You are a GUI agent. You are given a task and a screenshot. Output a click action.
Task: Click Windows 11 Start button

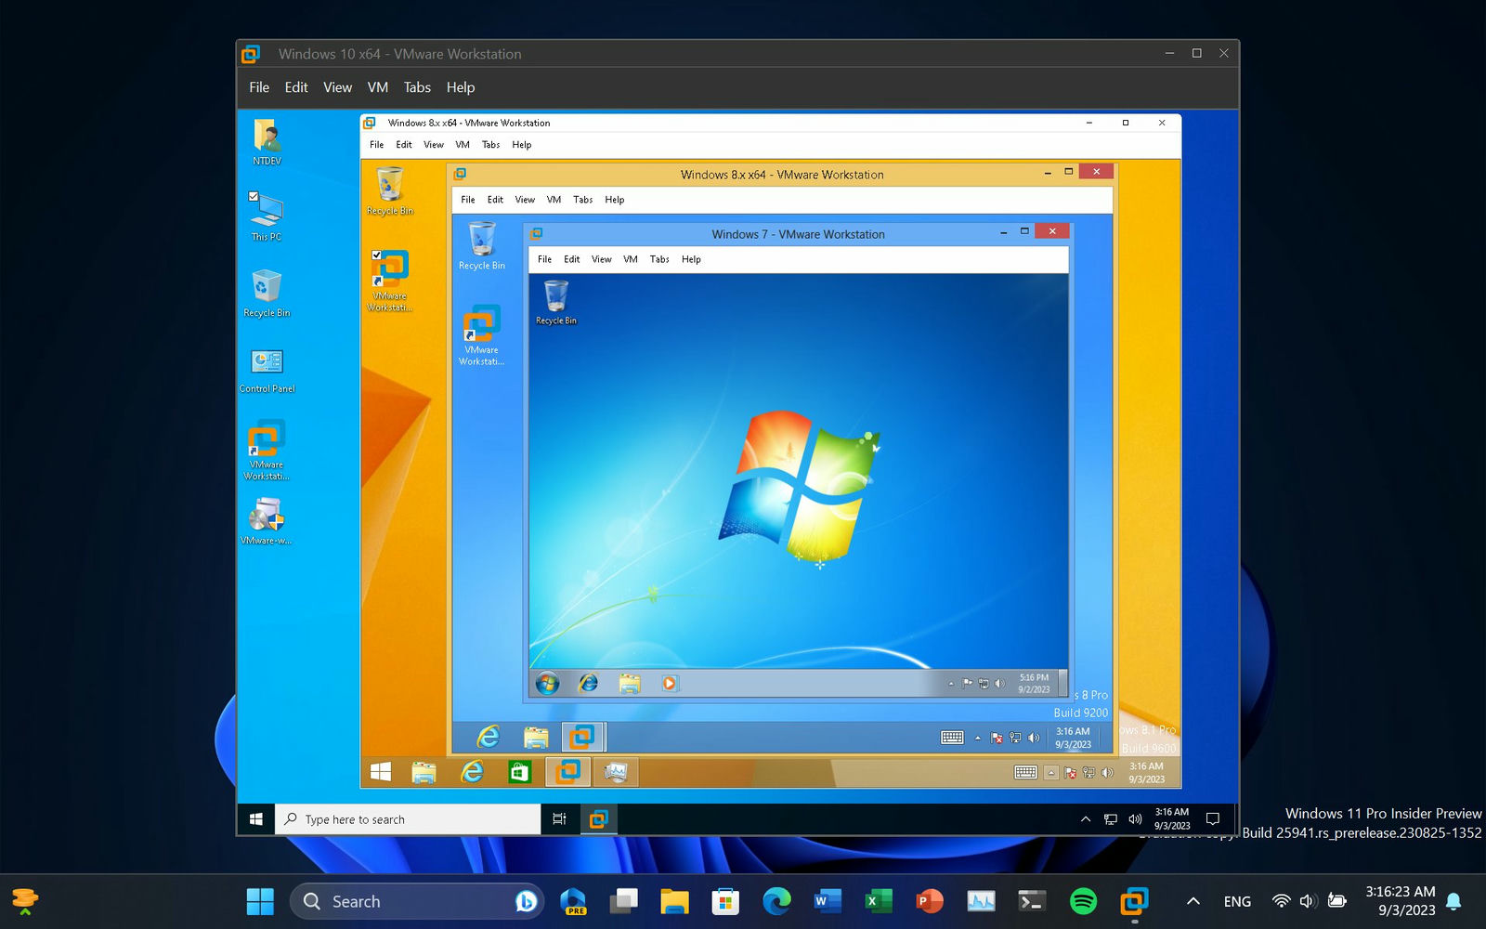click(260, 901)
